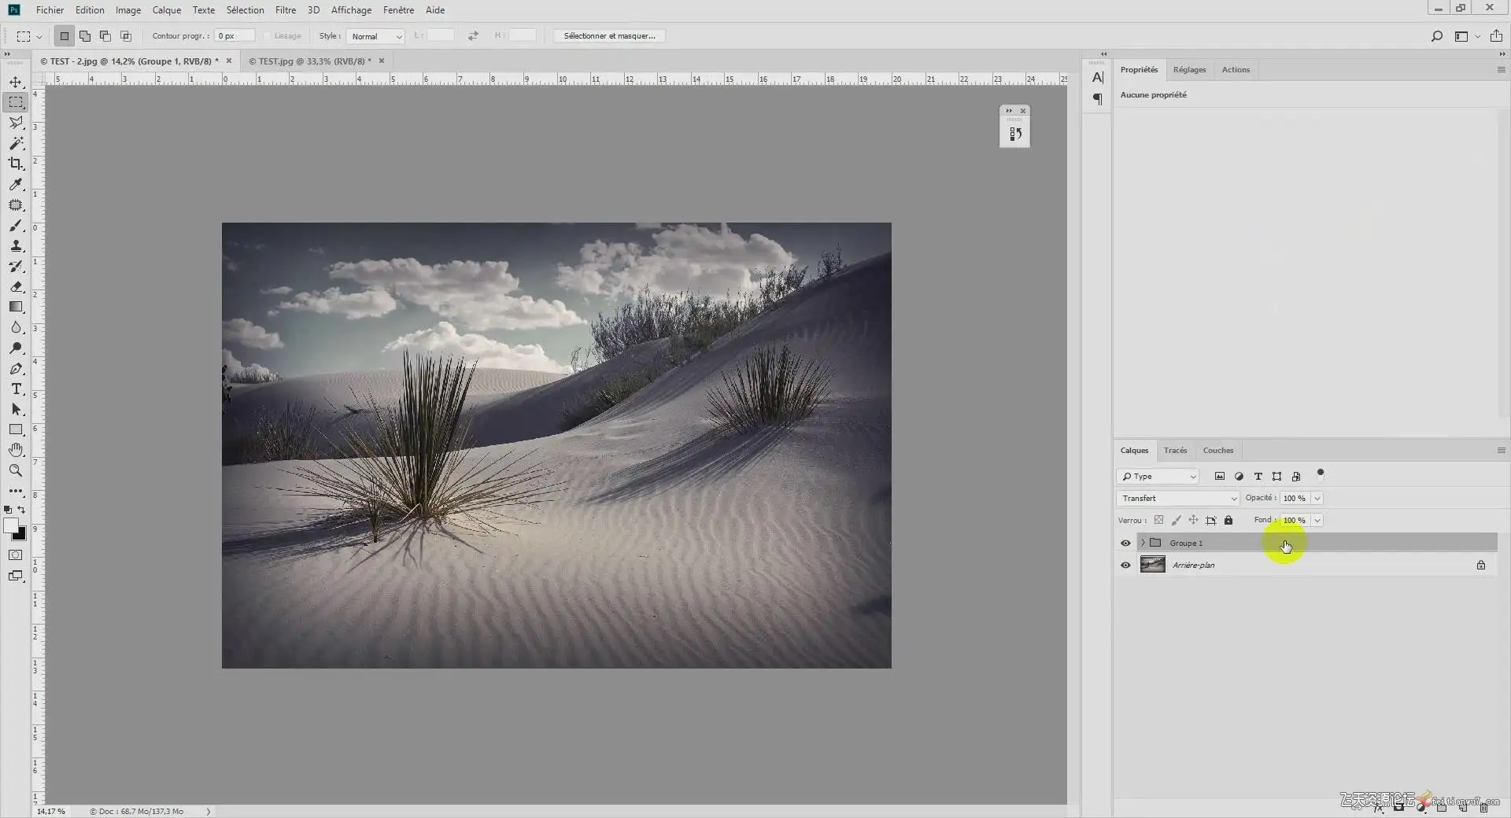Open the blend mode dropdown Transfert
Screen dimensions: 1511x818
(1177, 499)
